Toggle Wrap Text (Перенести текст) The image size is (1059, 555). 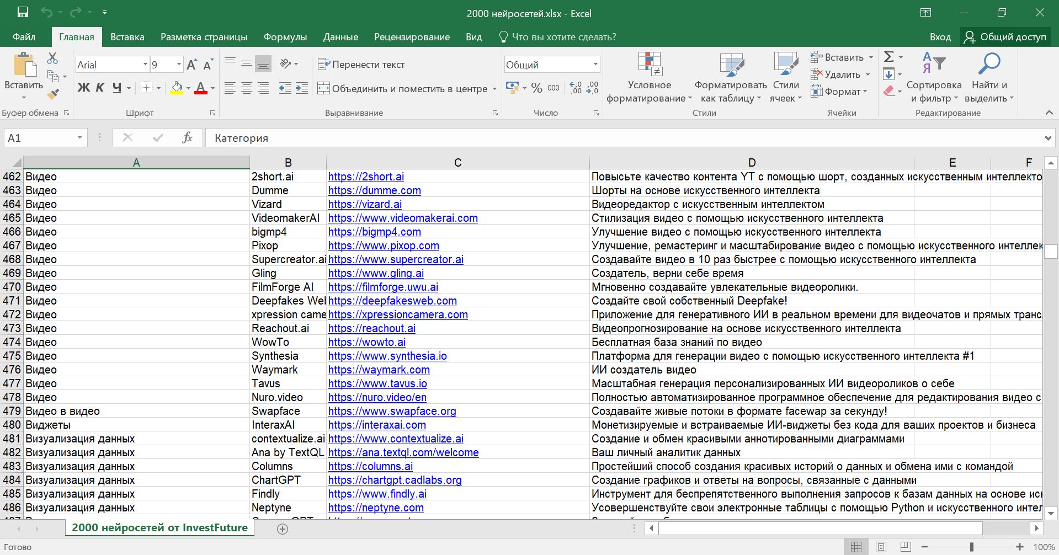[x=361, y=65]
